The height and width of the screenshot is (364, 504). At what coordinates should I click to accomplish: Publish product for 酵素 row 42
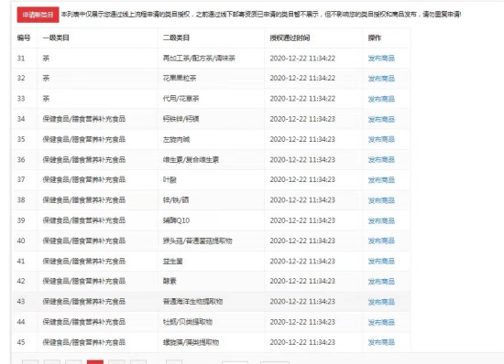381,282
